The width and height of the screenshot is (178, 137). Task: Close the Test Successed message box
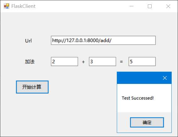(x=165, y=78)
